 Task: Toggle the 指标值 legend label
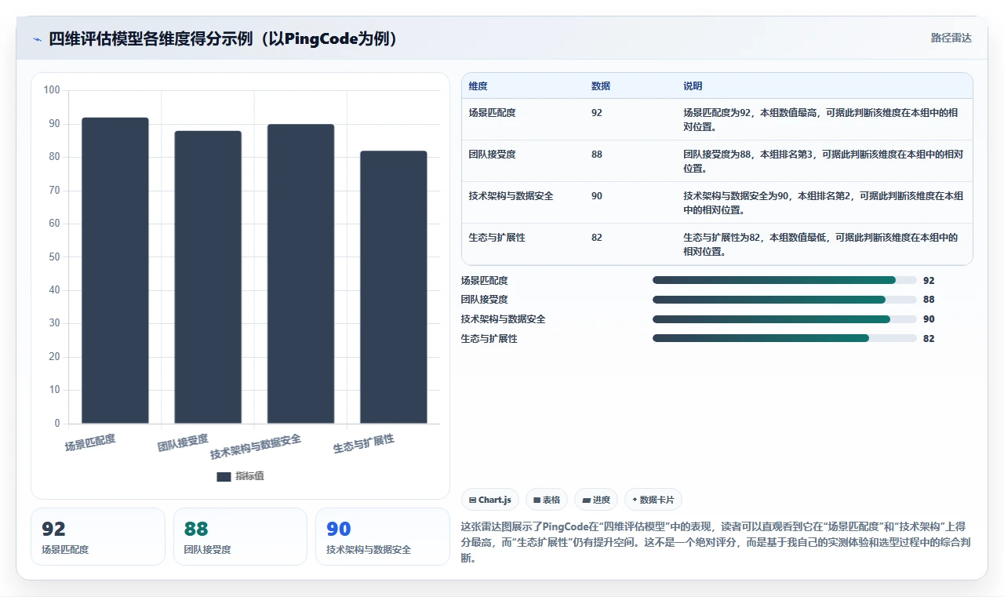[249, 476]
